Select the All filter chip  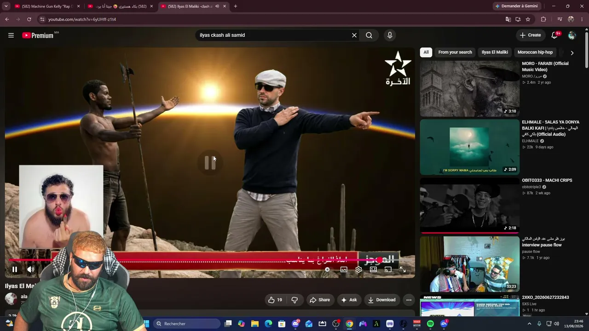point(426,52)
